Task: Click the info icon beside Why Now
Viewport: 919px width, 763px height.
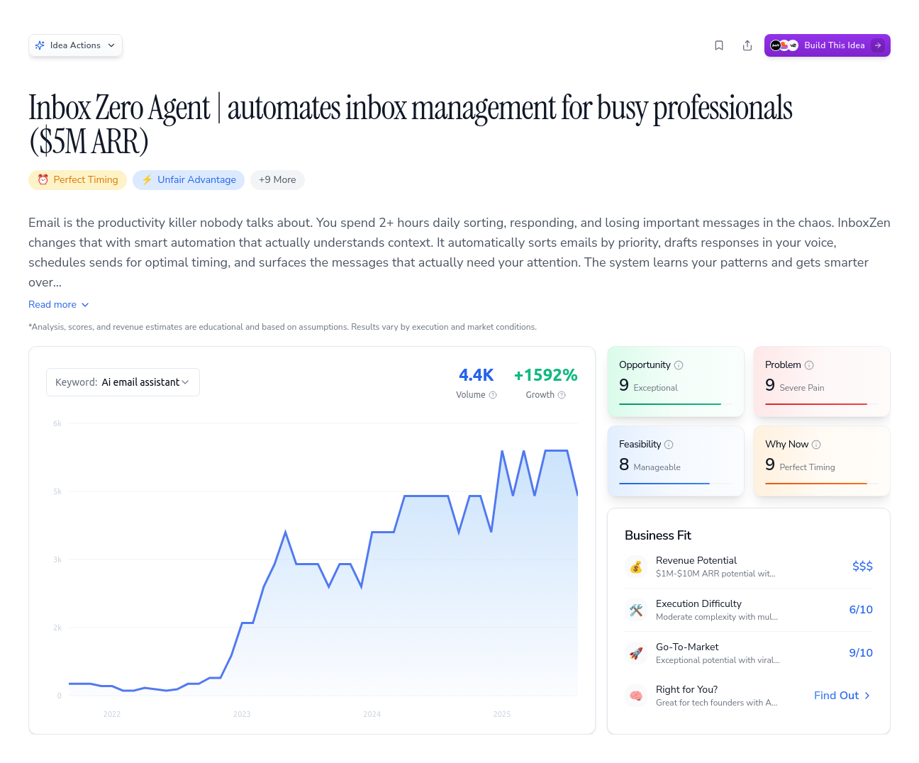Action: pyautogui.click(x=816, y=445)
